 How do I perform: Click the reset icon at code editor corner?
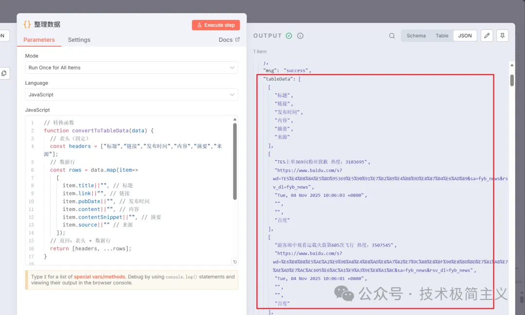coord(235,262)
